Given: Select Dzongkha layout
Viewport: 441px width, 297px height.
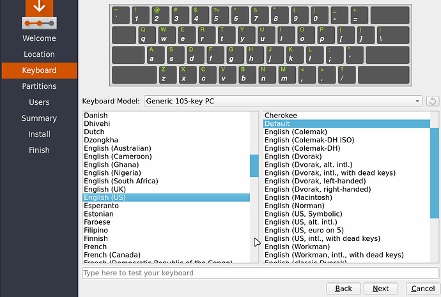Looking at the screenshot, I should [166, 140].
